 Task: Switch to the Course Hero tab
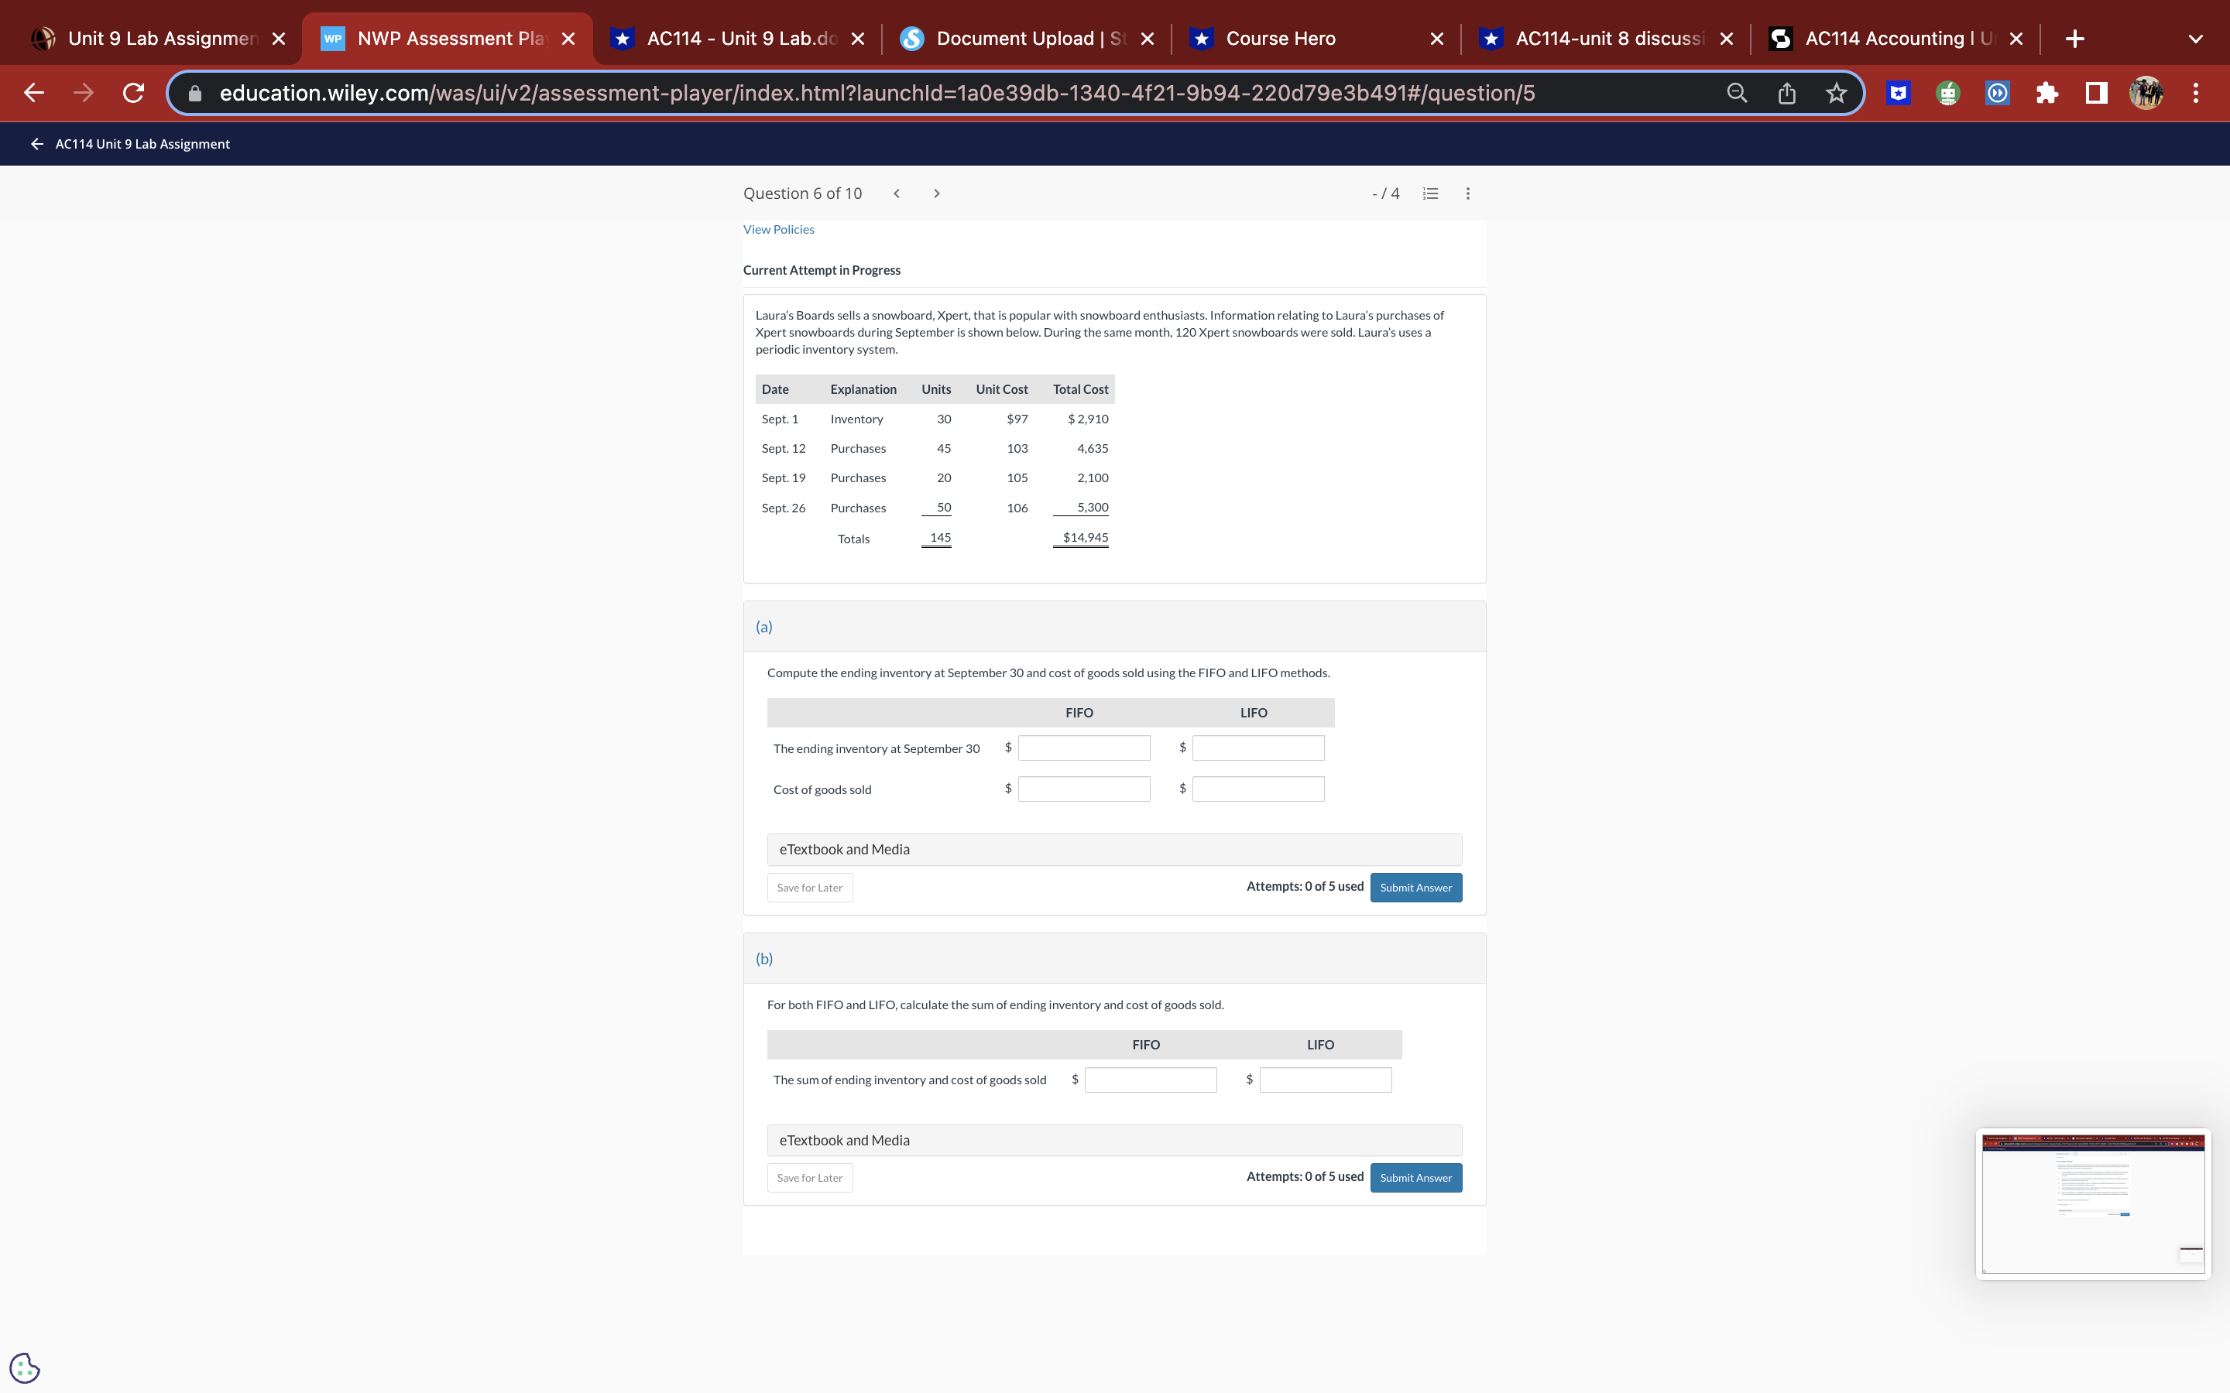click(1281, 38)
